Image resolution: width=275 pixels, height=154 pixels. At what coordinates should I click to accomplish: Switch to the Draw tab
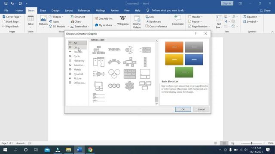click(x=43, y=10)
